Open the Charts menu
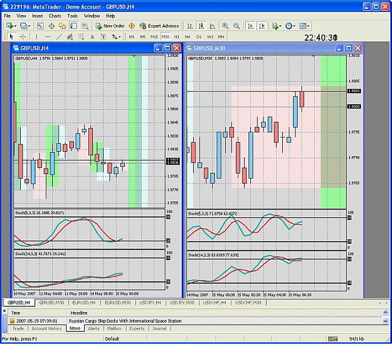Image resolution: width=392 pixels, height=344 pixels. [55, 16]
